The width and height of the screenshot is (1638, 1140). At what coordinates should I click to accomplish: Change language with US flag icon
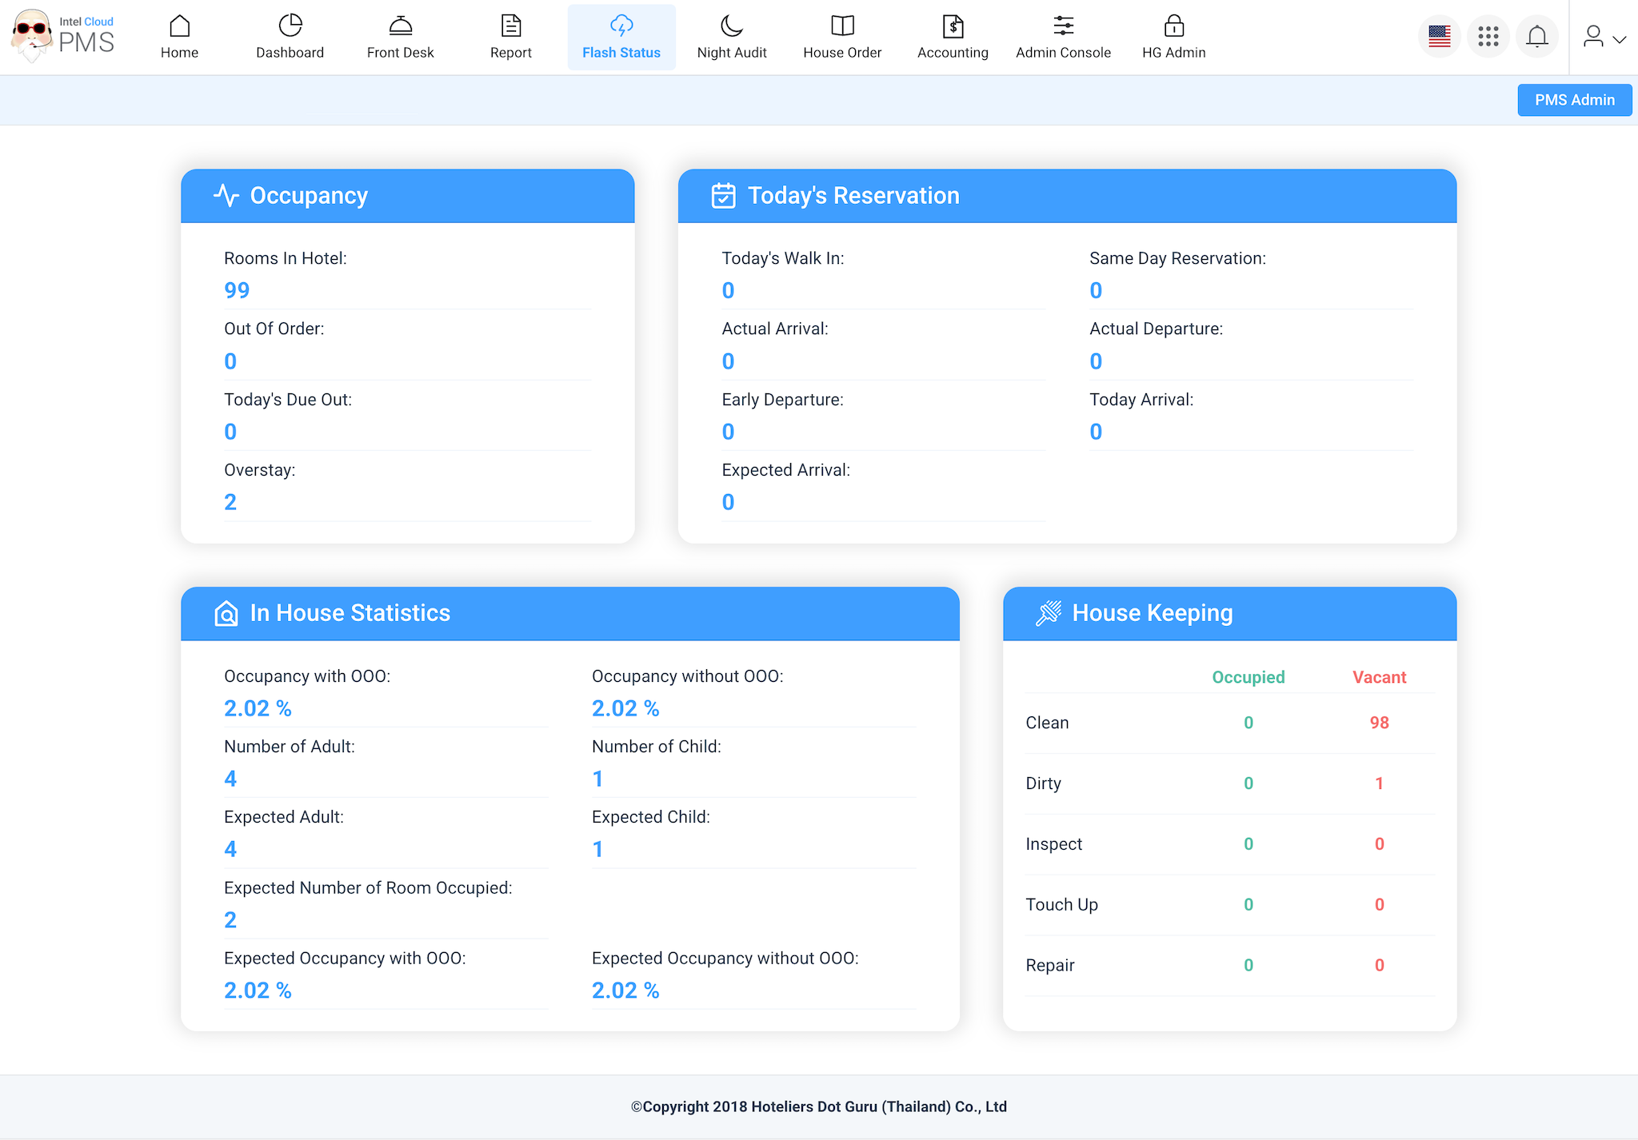(x=1439, y=36)
